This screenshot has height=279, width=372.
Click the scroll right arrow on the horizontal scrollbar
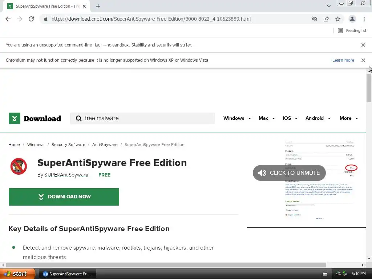363,265
